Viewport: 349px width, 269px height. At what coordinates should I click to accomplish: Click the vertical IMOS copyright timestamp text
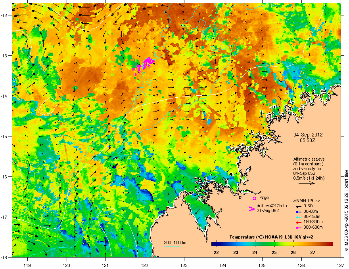[x=346, y=210]
